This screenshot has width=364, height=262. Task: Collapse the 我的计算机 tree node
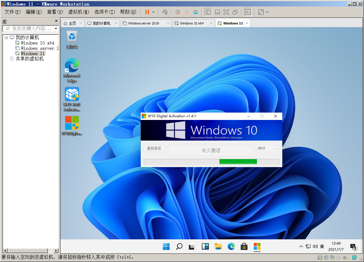[6, 38]
